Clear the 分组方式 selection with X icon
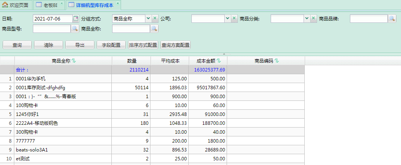This screenshot has height=165, width=401. [x=155, y=19]
